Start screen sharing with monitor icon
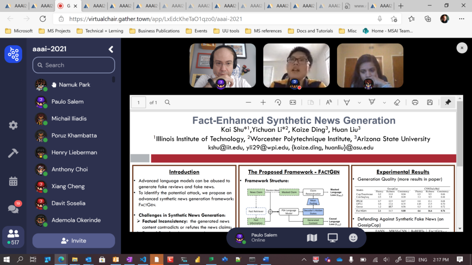 333,238
